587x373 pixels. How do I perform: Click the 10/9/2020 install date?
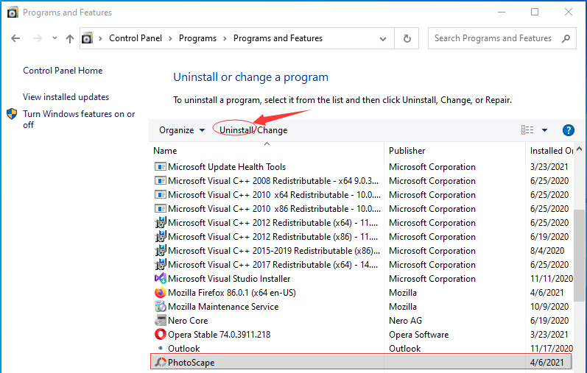[549, 306]
